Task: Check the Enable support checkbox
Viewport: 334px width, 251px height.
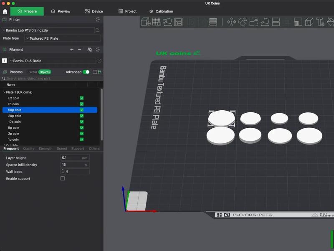Action: tap(63, 178)
